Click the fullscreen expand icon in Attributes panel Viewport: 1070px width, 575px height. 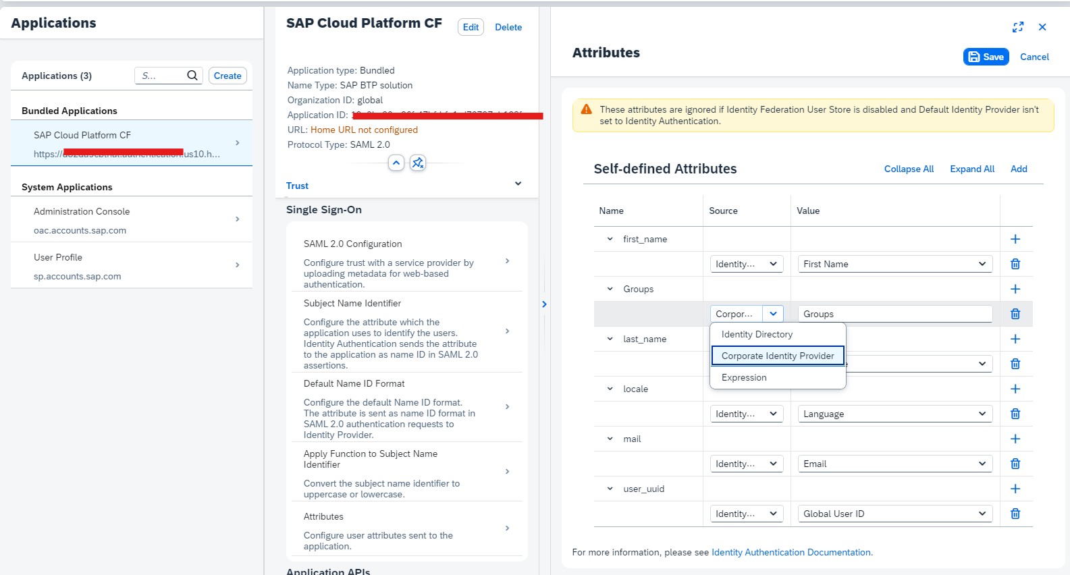(1018, 27)
